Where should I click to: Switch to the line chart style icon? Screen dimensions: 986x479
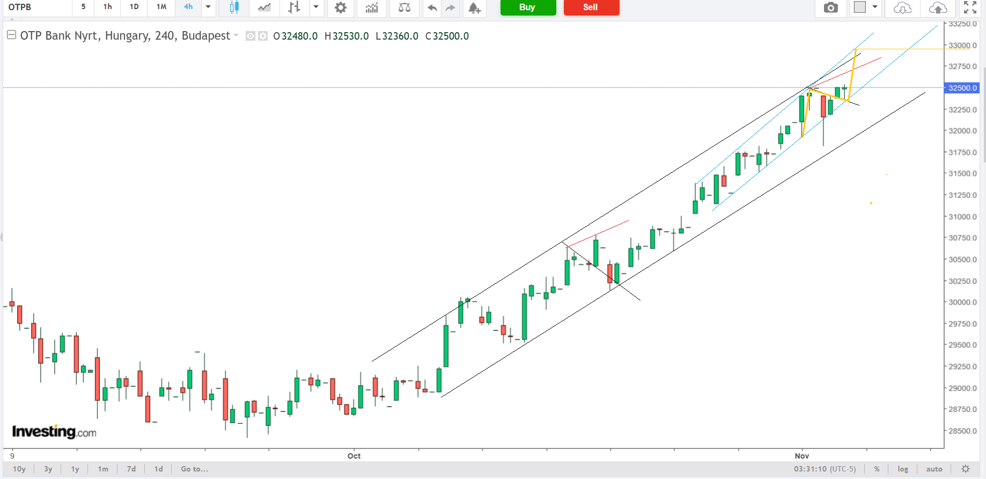264,8
